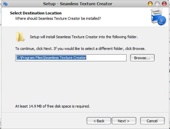Minimize window with the yellow button

click(x=150, y=4)
